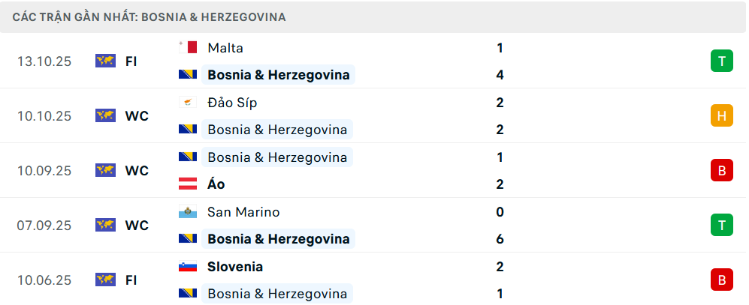Click the San Marino flag icon
The width and height of the screenshot is (749, 305).
click(x=188, y=212)
